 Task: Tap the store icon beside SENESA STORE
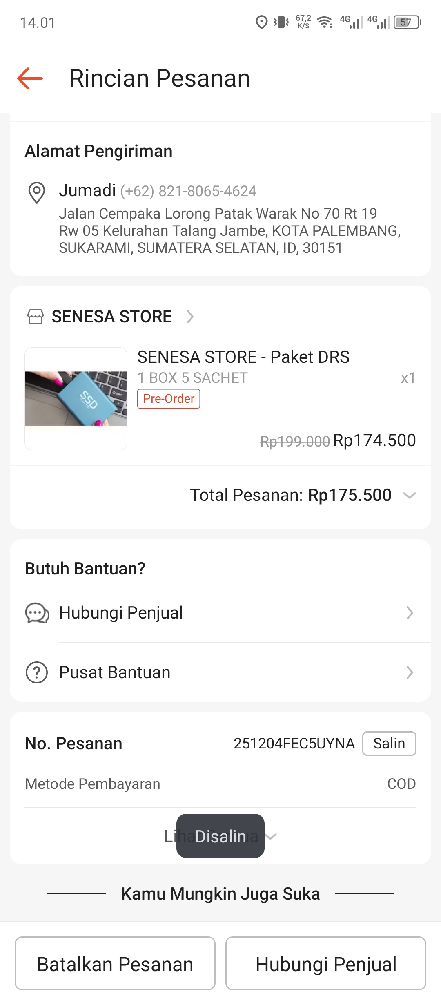point(36,317)
